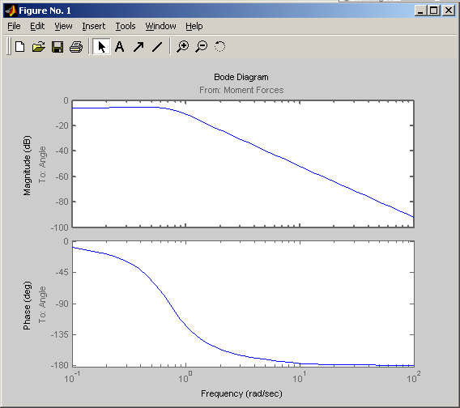Toggle the Edit Plot arrow pointer tool

point(101,47)
